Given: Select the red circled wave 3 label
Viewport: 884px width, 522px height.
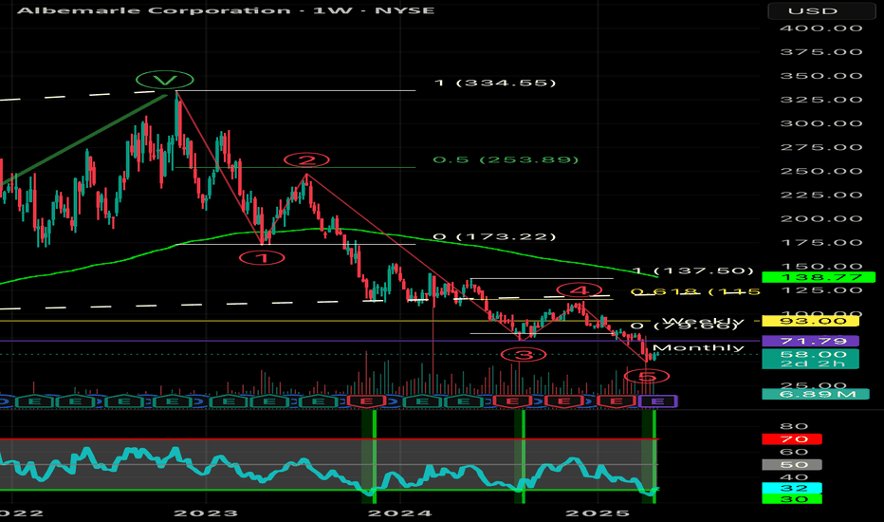Looking at the screenshot, I should coord(524,355).
